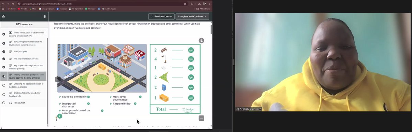412x132 pixels.
Task: Open the apps grid in bookmarks bar
Action: (3, 9)
